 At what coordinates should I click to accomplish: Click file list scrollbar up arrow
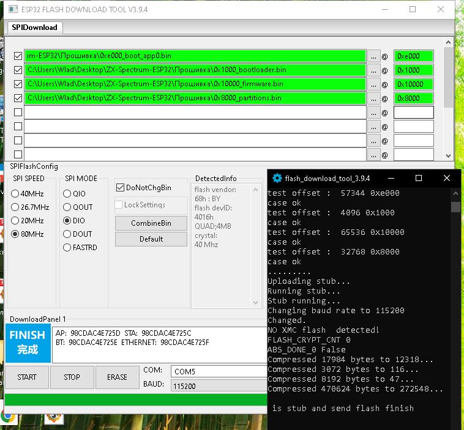point(448,42)
